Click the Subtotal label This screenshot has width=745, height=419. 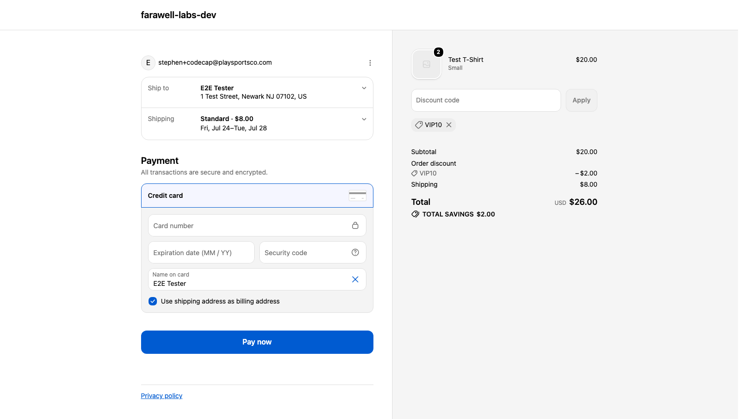[x=424, y=152]
